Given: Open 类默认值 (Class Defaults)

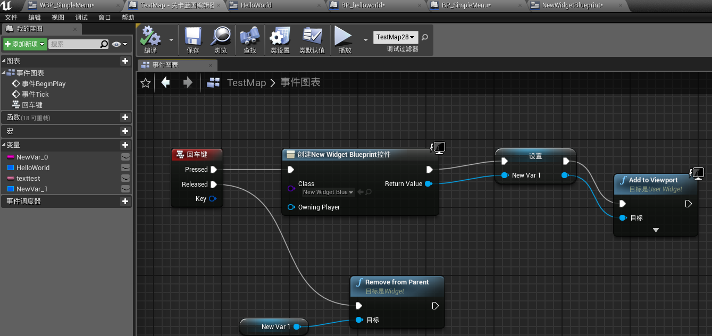Looking at the screenshot, I should click(312, 37).
